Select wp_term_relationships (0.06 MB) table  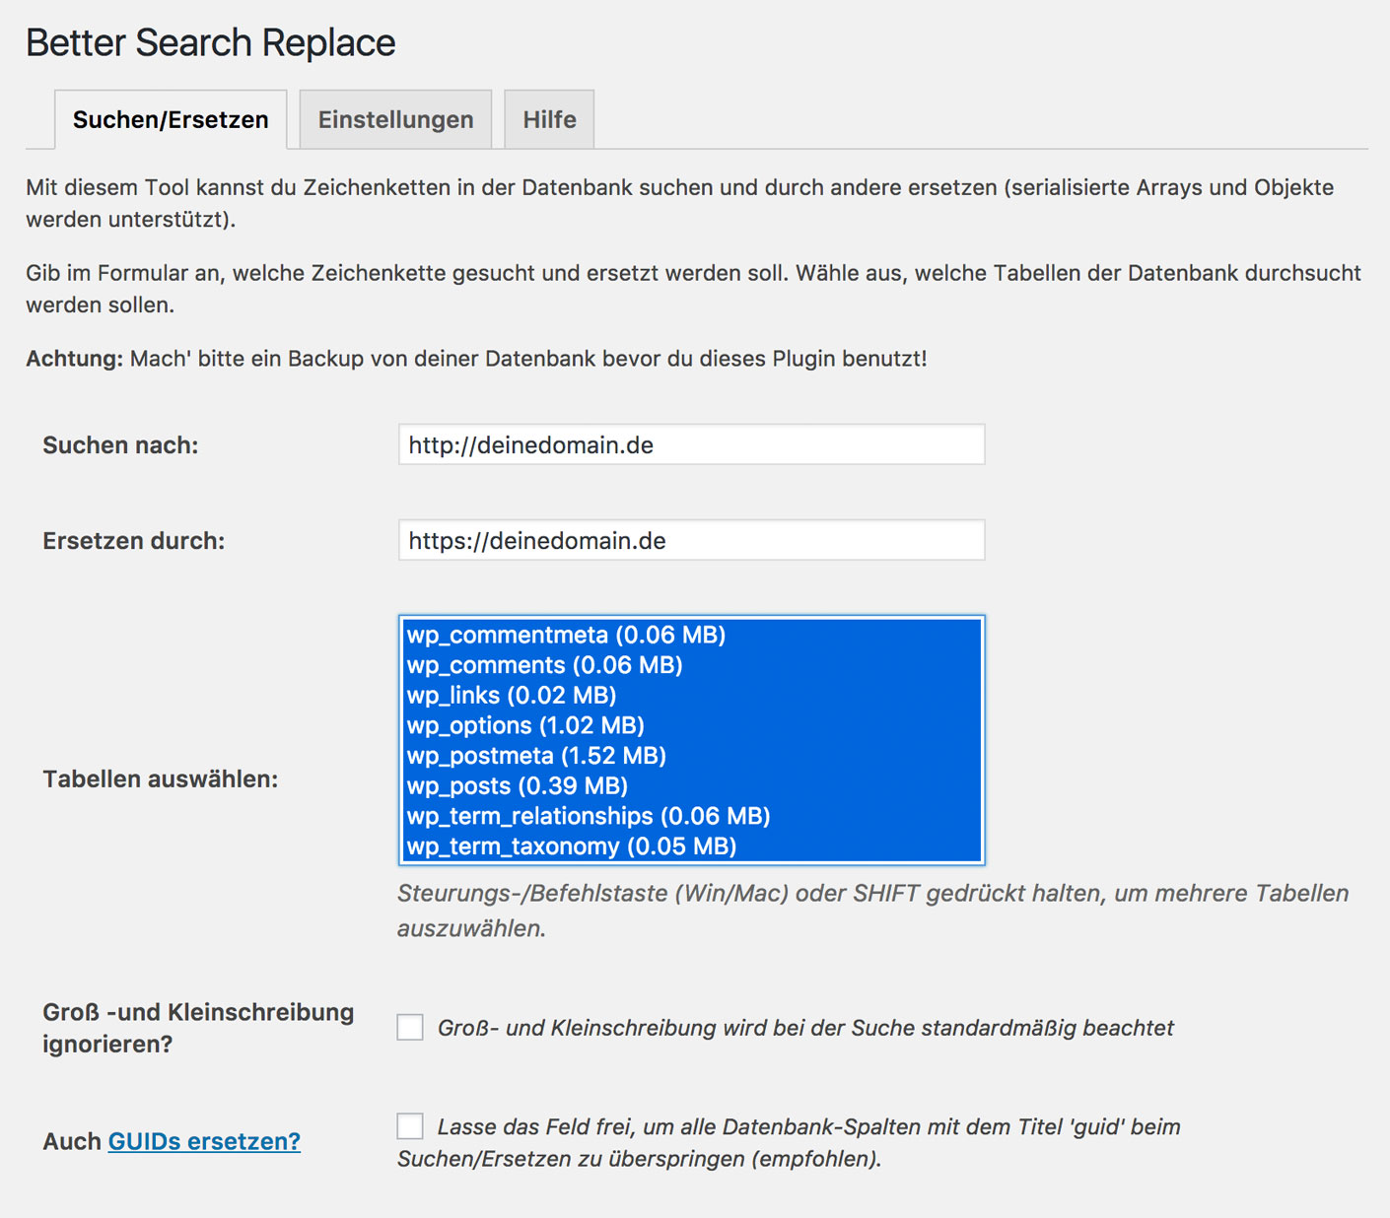[691, 816]
